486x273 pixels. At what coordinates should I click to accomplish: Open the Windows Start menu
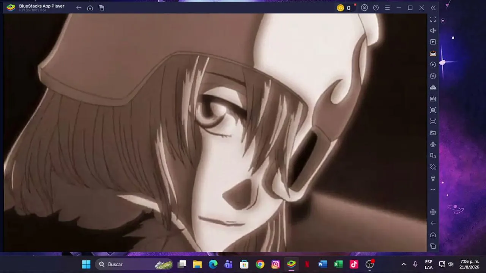(x=86, y=264)
